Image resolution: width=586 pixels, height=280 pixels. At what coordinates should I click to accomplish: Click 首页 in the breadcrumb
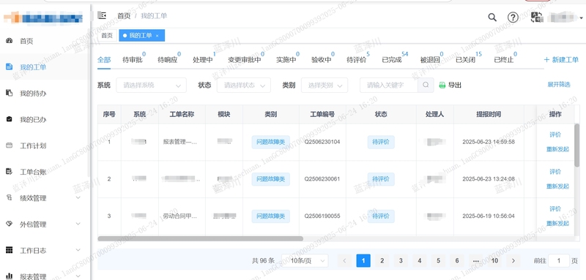click(x=124, y=15)
